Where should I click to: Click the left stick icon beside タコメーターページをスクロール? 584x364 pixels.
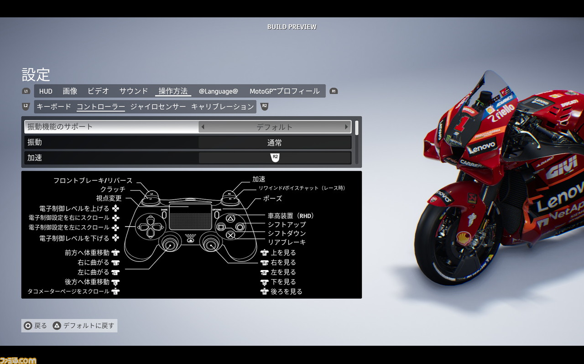115,291
